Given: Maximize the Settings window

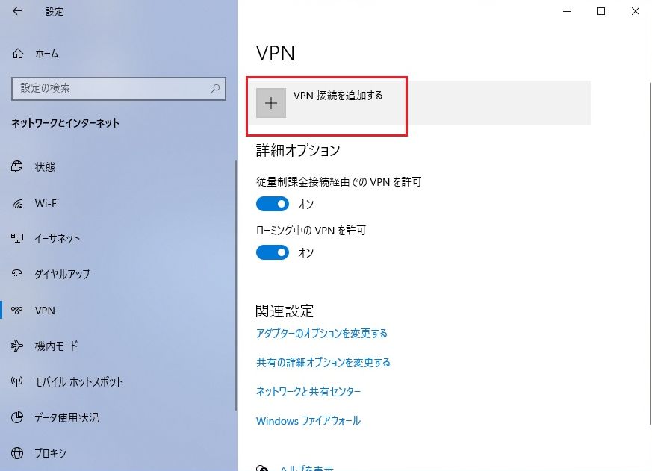Looking at the screenshot, I should tap(601, 11).
